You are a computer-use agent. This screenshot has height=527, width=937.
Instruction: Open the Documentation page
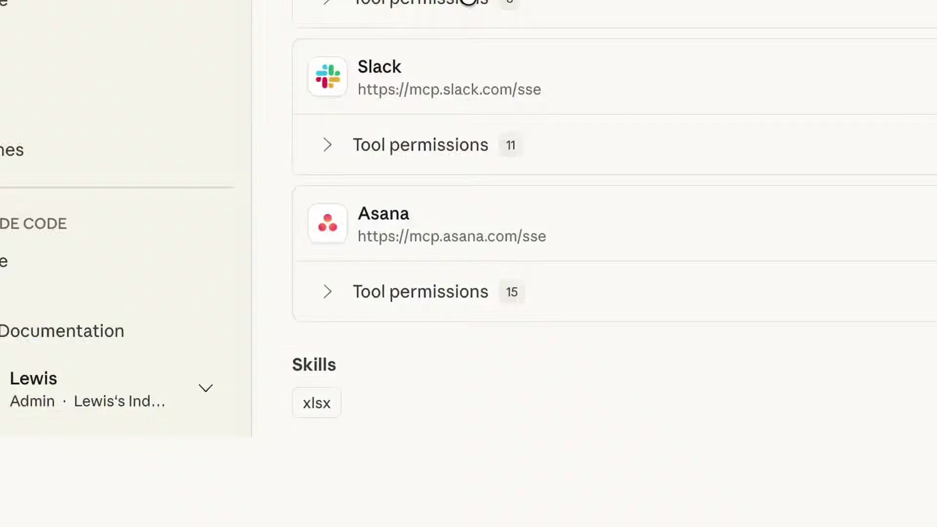pos(62,331)
